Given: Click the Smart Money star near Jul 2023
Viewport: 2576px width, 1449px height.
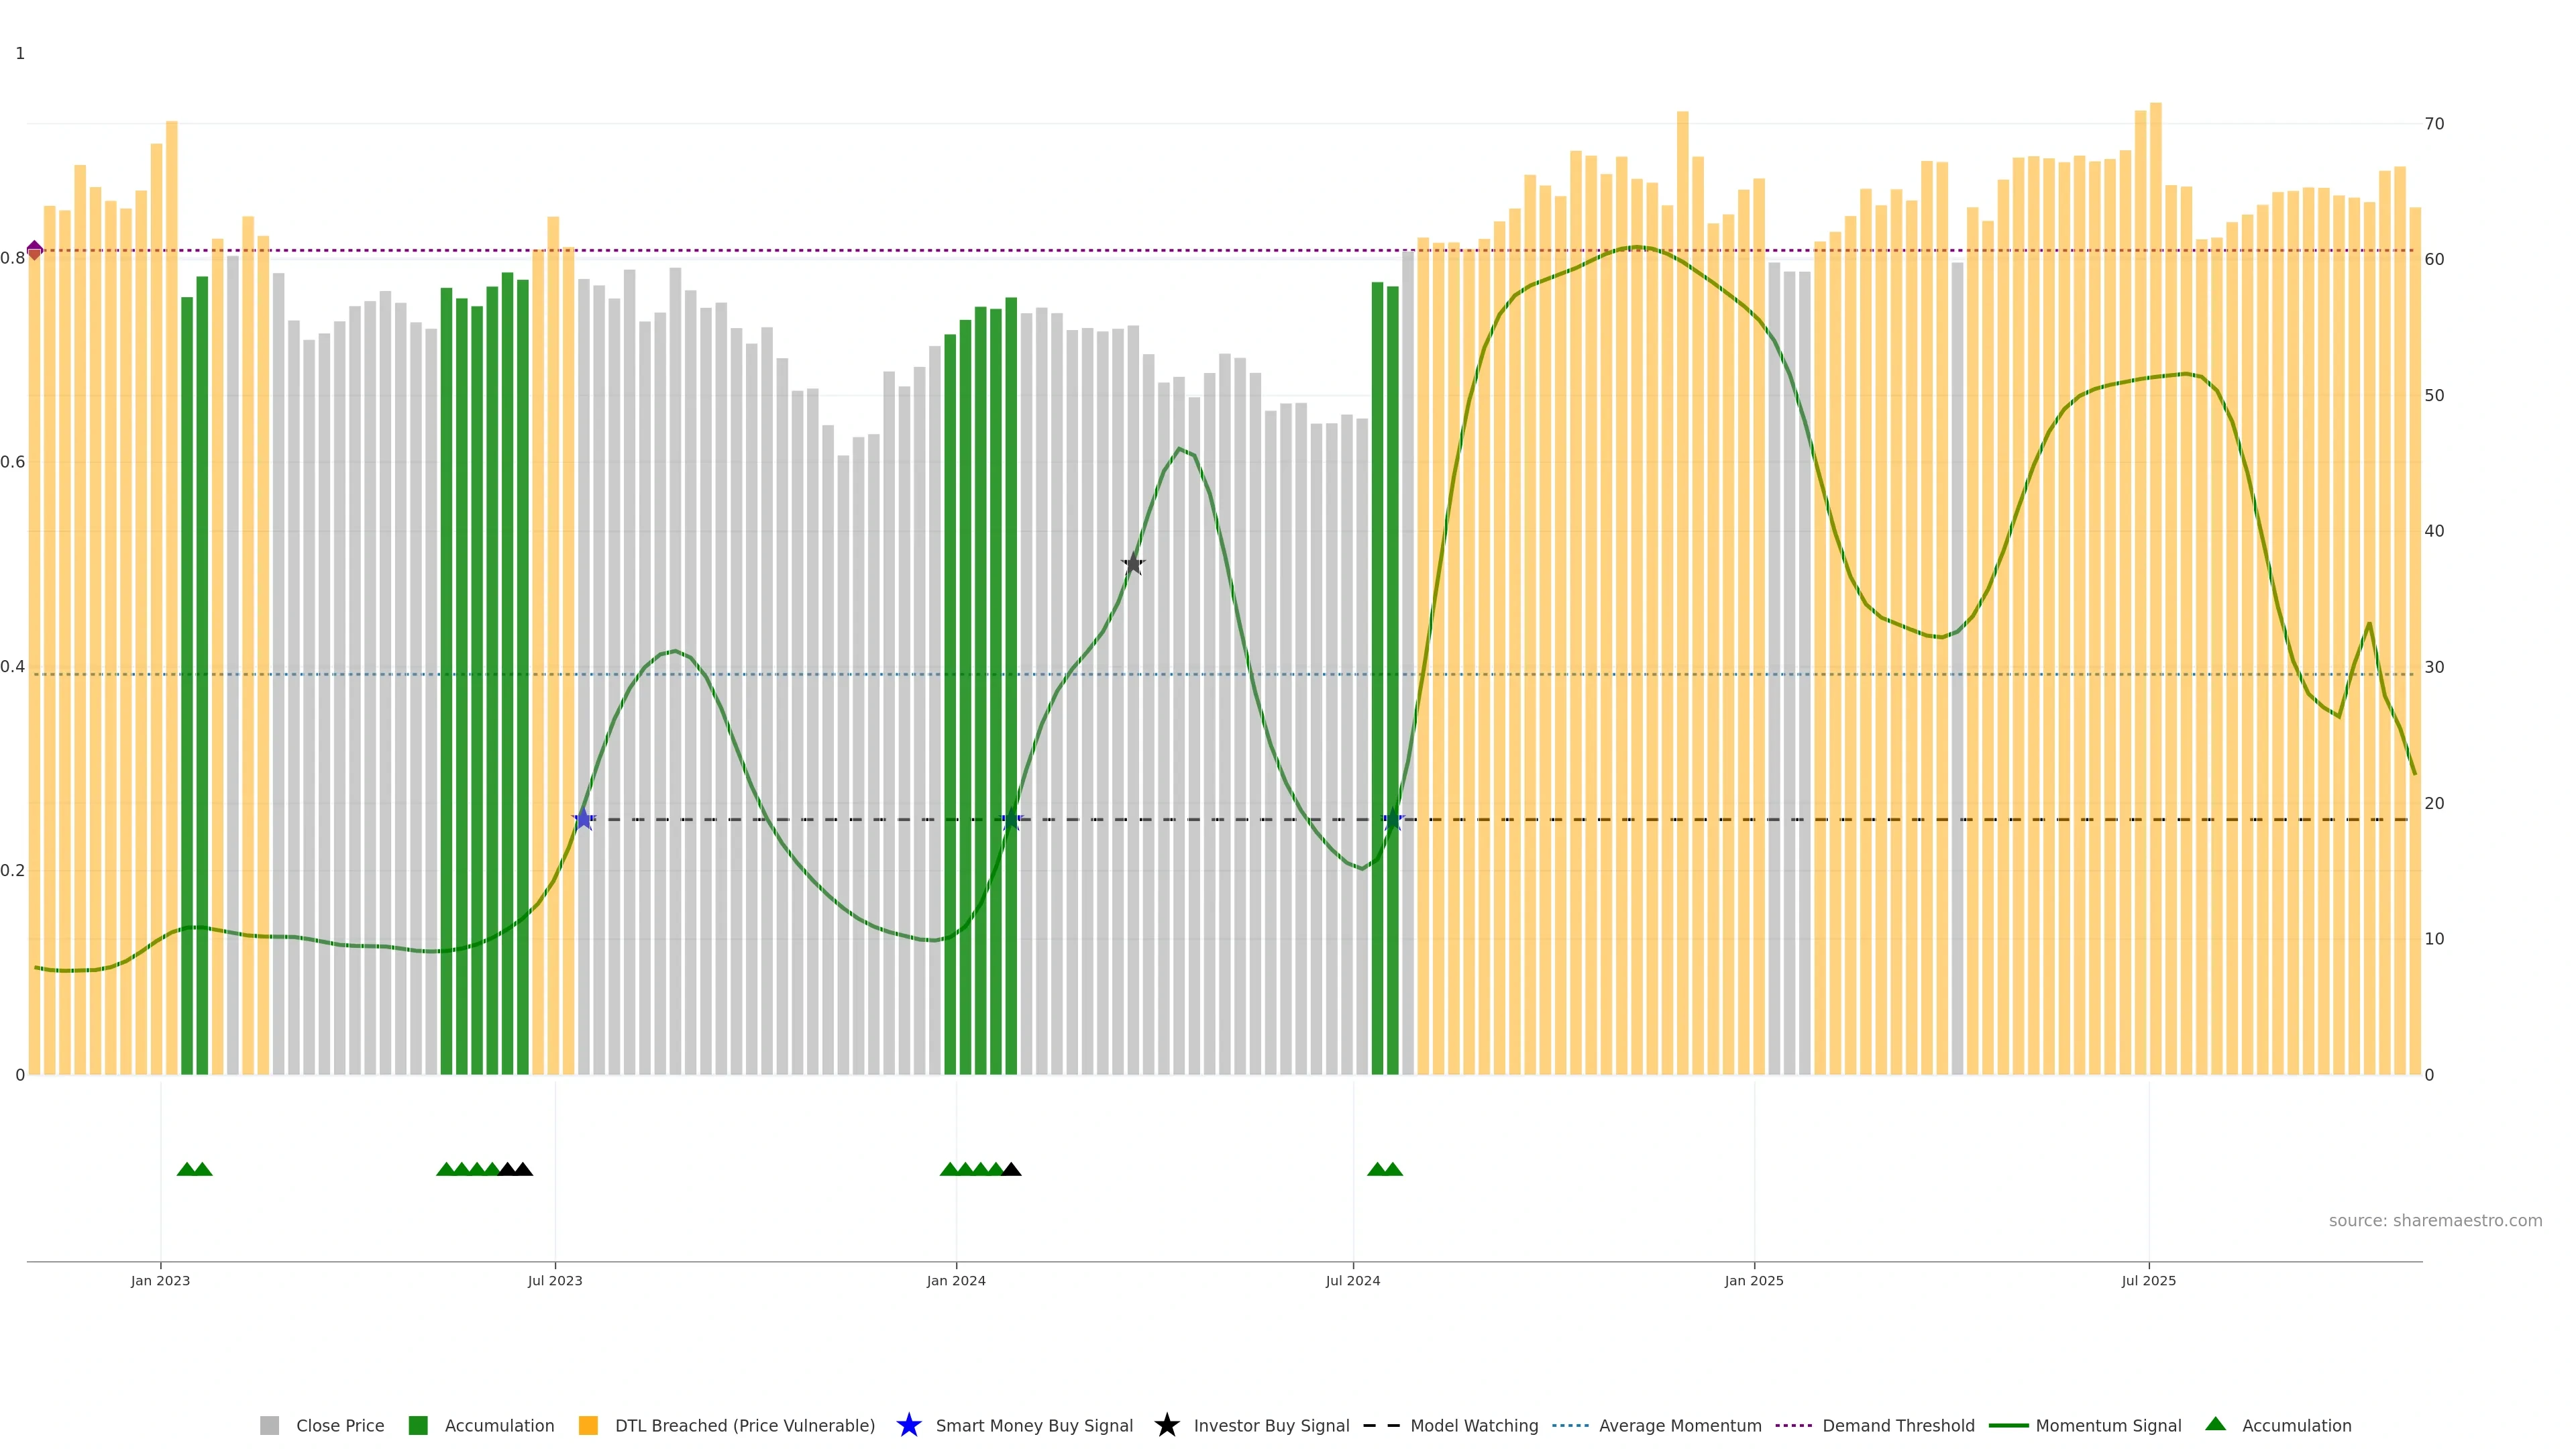Looking at the screenshot, I should (584, 819).
